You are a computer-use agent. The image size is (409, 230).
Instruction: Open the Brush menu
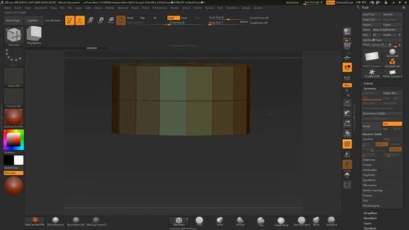(18, 8)
